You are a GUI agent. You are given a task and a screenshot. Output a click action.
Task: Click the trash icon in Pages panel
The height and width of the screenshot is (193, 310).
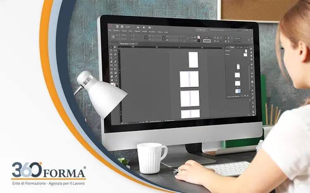248,96
